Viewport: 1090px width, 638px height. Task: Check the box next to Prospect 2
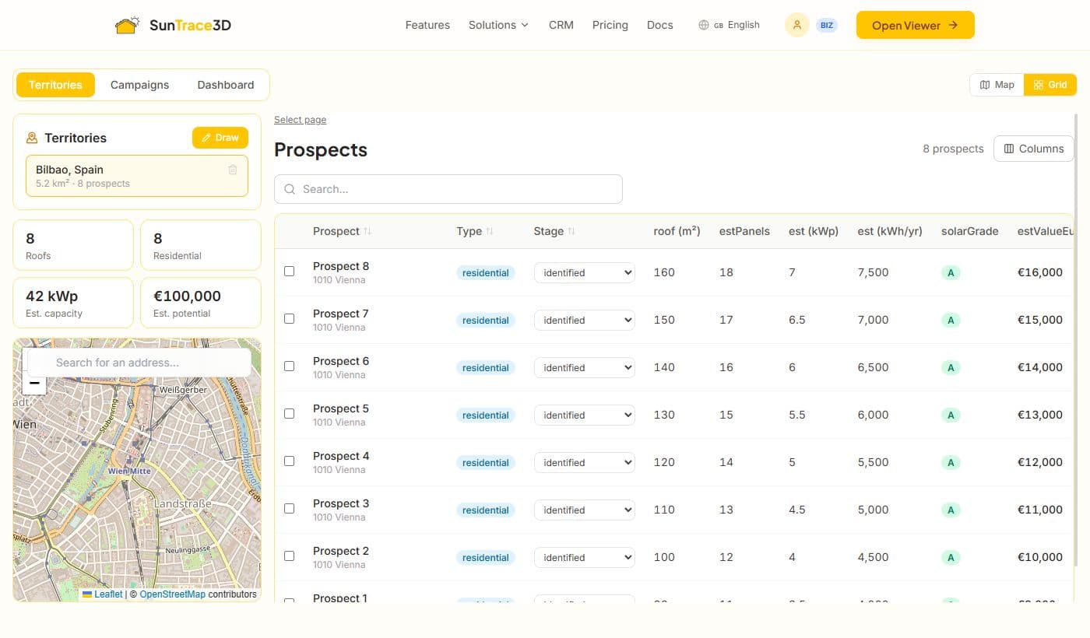(x=290, y=556)
